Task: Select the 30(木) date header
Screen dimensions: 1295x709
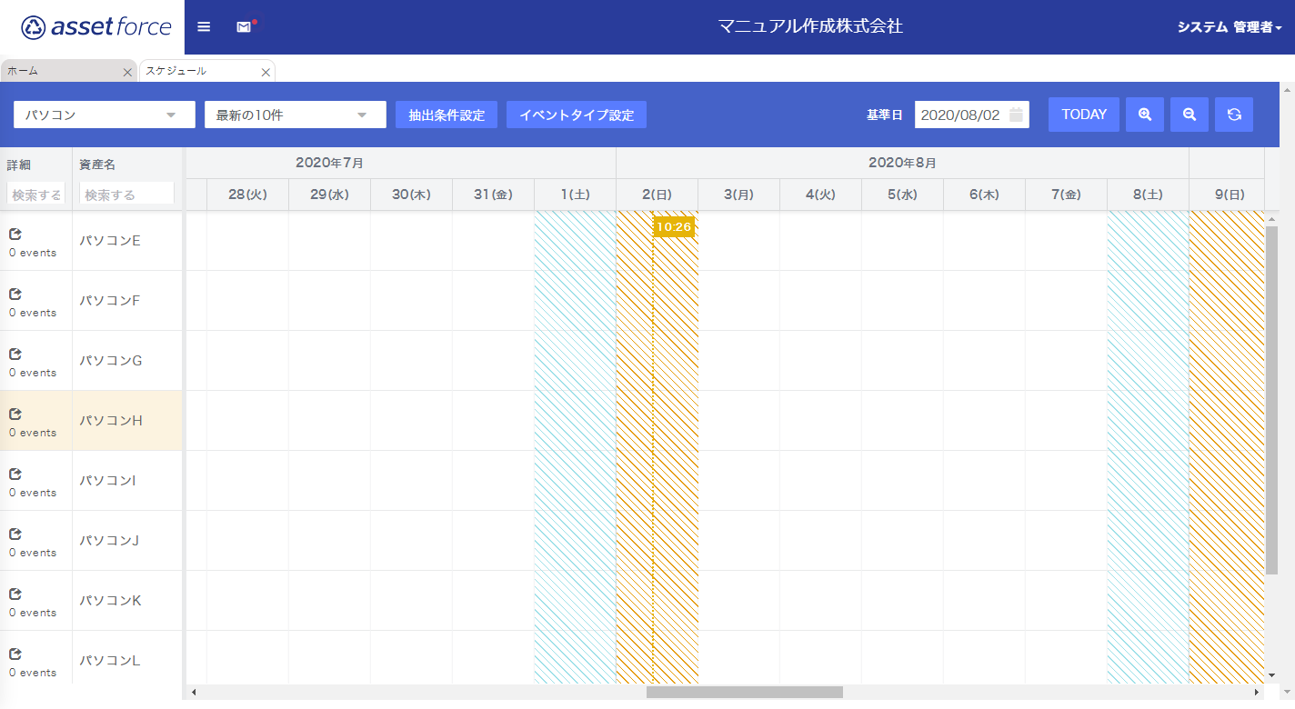Action: tap(411, 195)
